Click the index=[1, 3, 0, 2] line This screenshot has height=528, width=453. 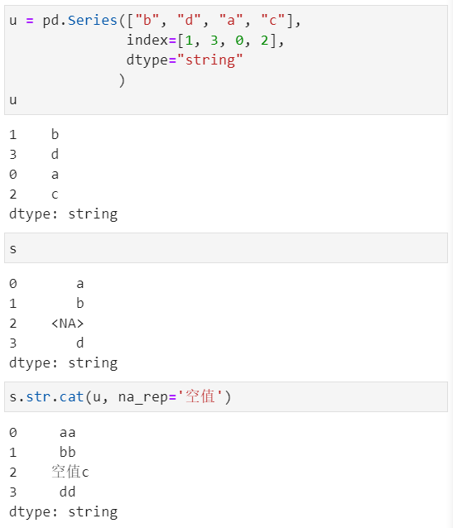pyautogui.click(x=205, y=41)
